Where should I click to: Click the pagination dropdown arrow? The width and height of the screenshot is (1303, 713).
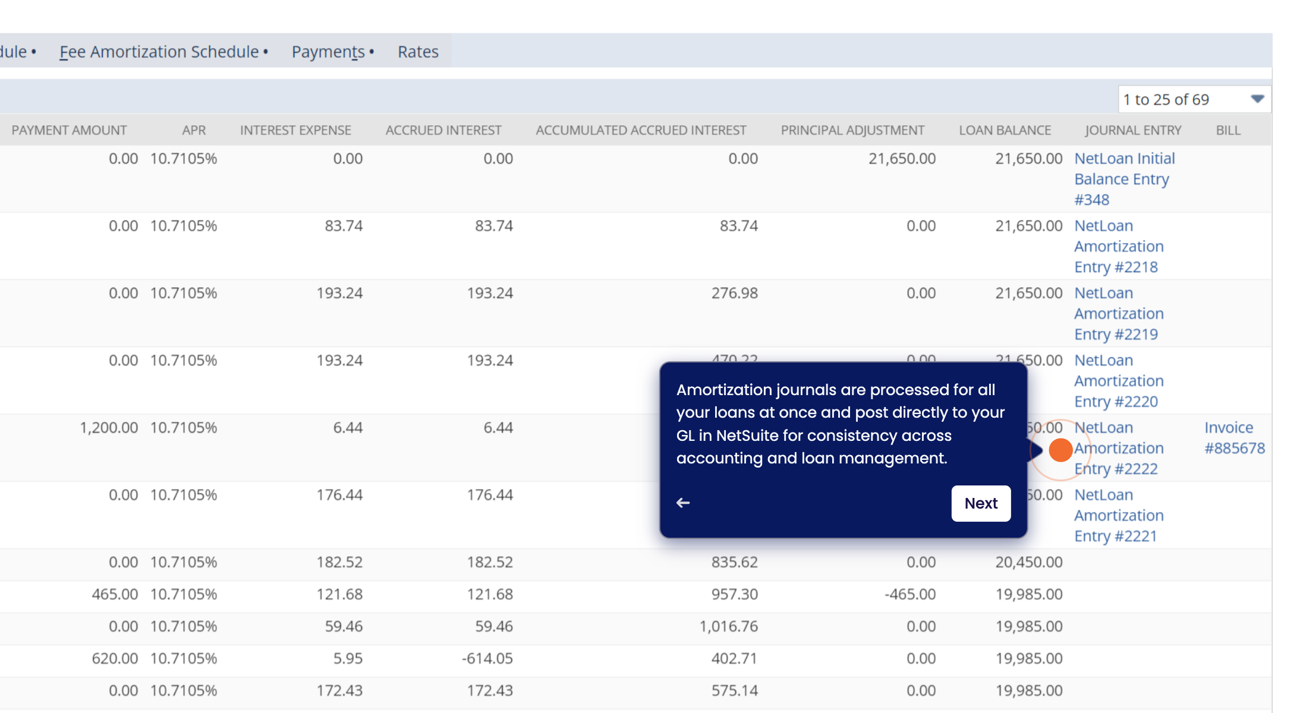click(1257, 99)
